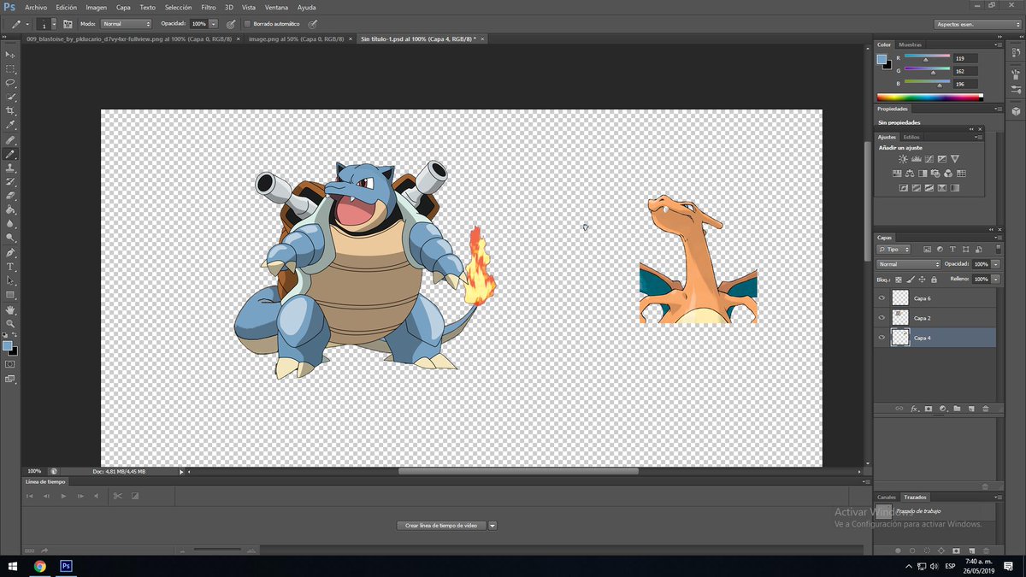Toggle visibility of Capa 4 layer
The width and height of the screenshot is (1026, 577).
click(882, 338)
